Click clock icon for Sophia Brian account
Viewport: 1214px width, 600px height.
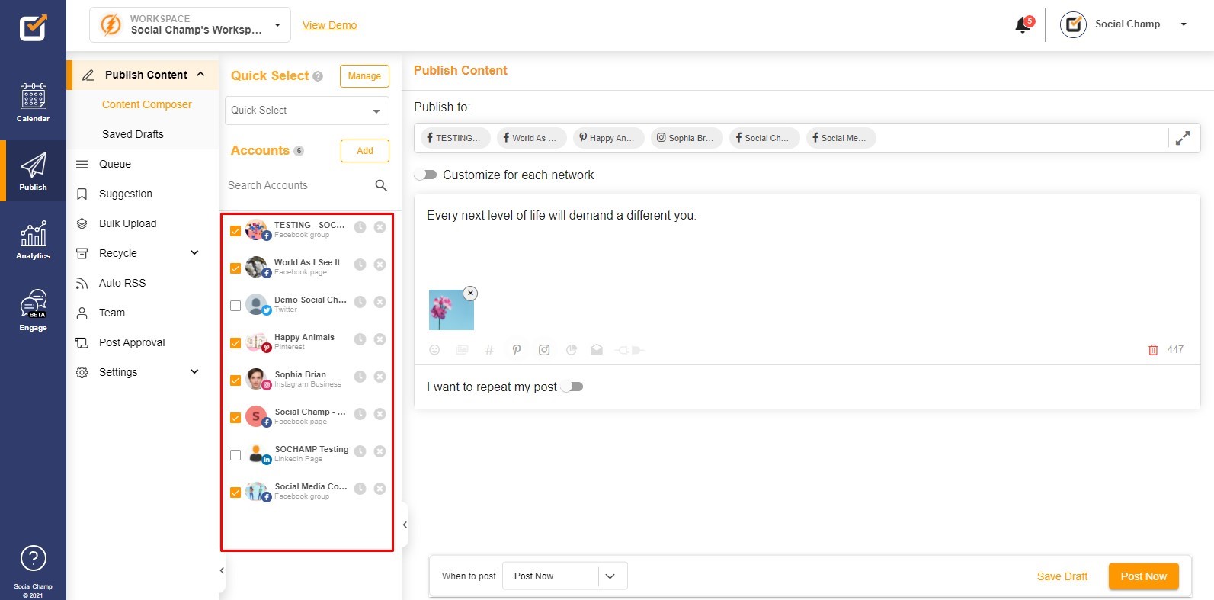coord(360,377)
